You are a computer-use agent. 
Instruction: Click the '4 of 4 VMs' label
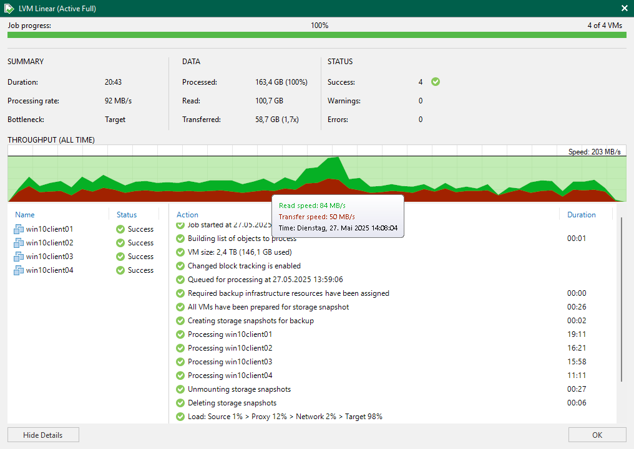click(605, 26)
